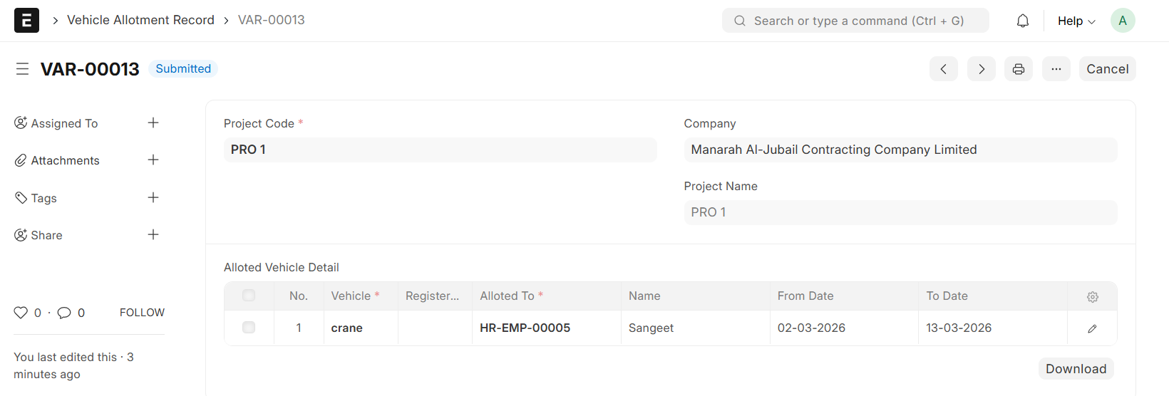Viewport: 1169px width, 396px height.
Task: Print the VAR-00013 record
Action: [1018, 69]
